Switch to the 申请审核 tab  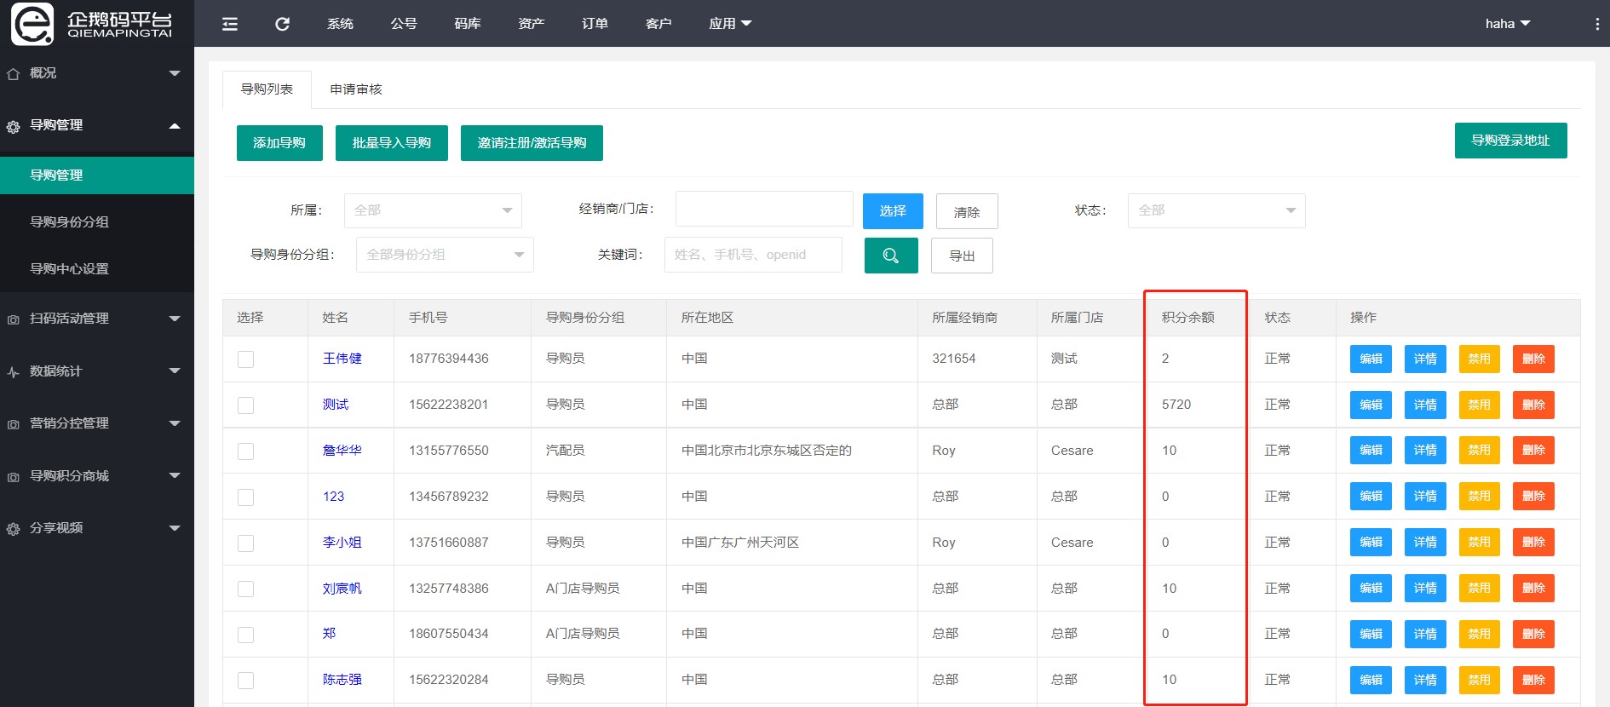356,89
